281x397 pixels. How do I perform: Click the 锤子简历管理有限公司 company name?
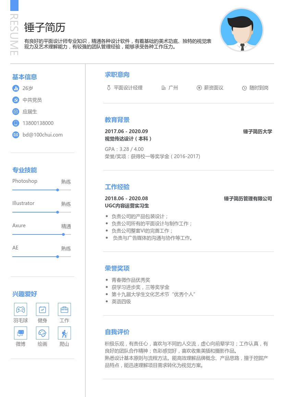point(248,198)
